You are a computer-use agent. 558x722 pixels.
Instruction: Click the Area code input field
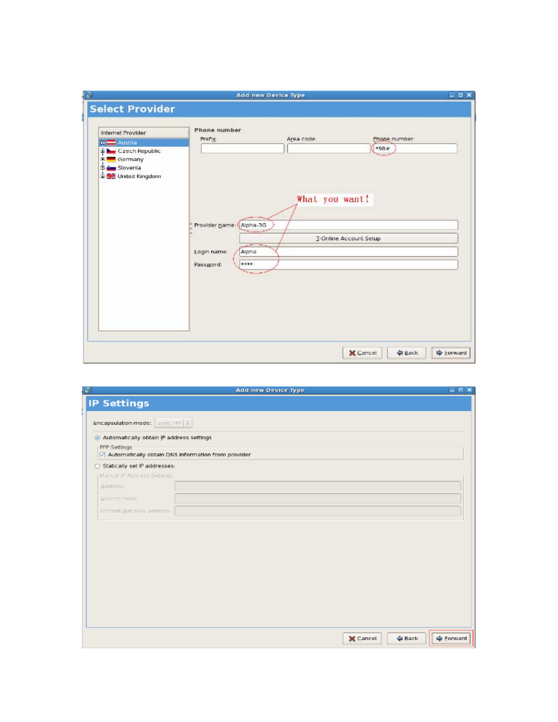tap(329, 148)
